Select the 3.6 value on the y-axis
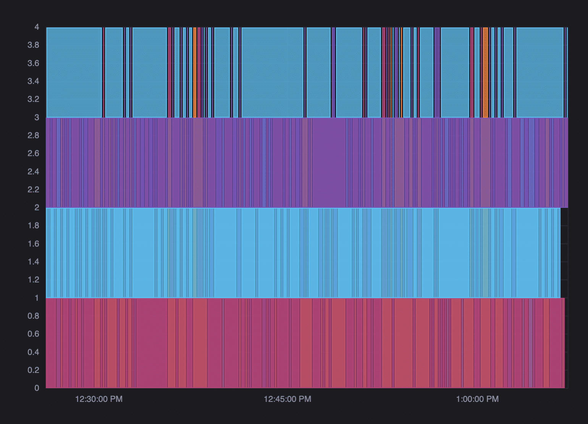 tap(33, 63)
